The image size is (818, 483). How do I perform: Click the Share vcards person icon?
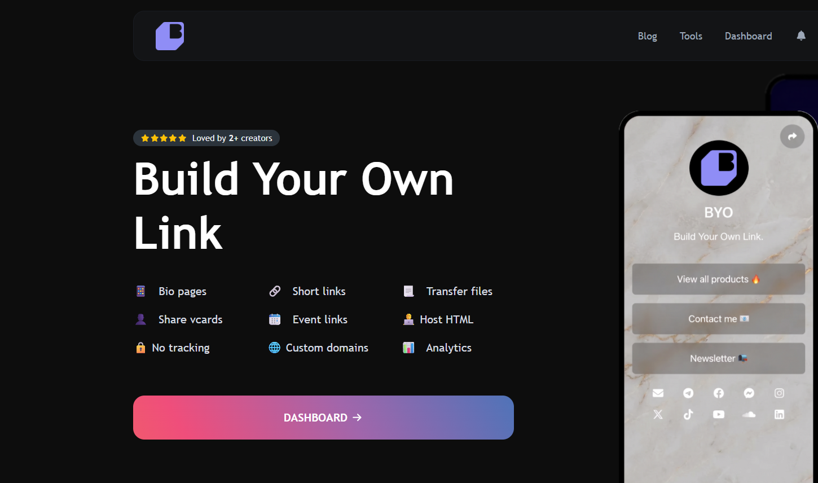click(141, 319)
